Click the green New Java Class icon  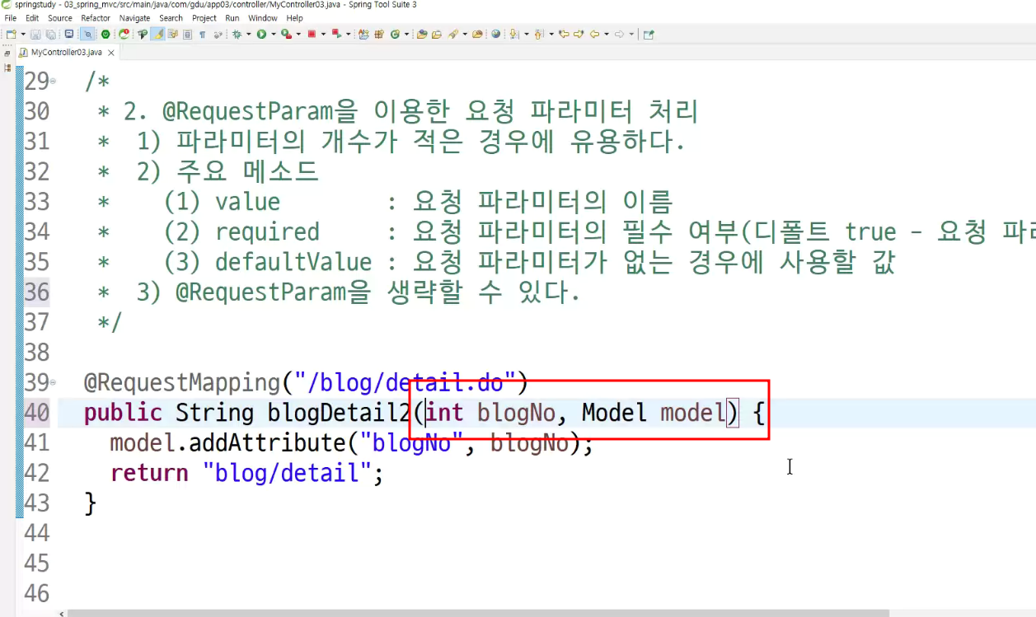click(394, 35)
